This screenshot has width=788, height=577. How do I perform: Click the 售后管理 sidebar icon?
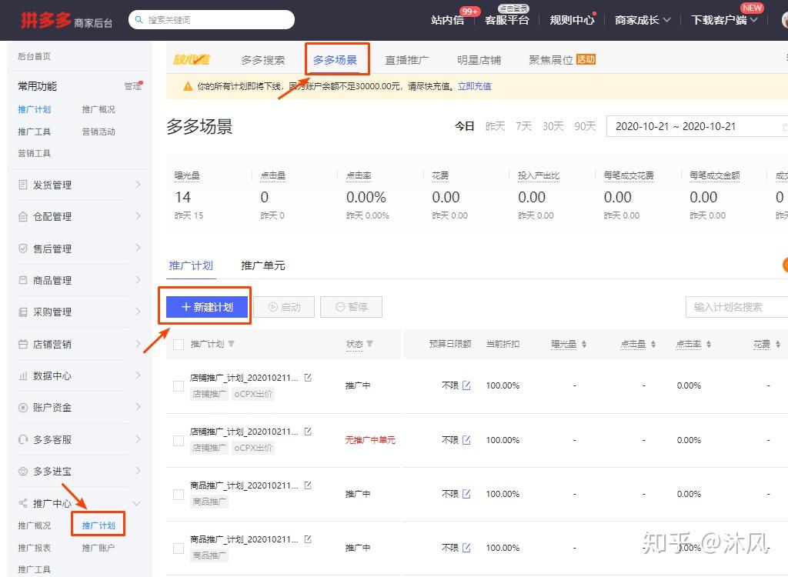tap(22, 248)
